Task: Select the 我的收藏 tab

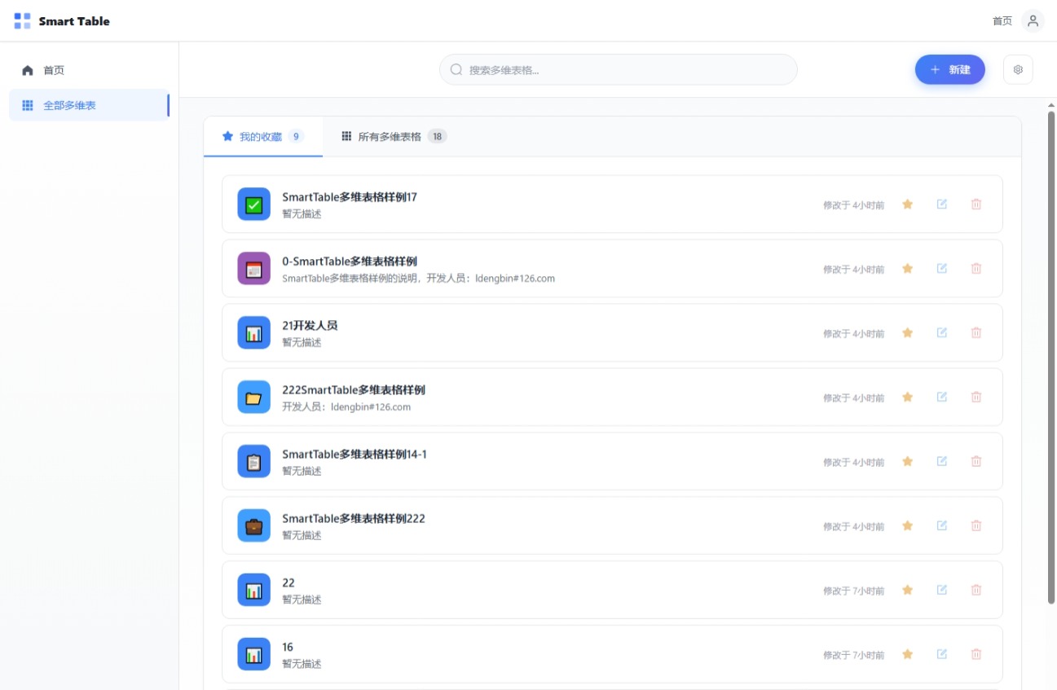Action: coord(262,137)
